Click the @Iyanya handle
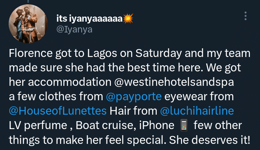The width and height of the screenshot is (260, 150). 74,30
